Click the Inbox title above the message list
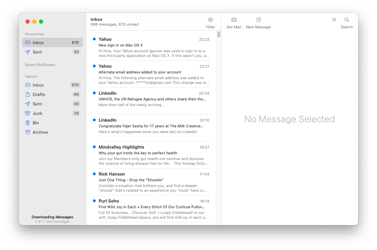 click(96, 20)
